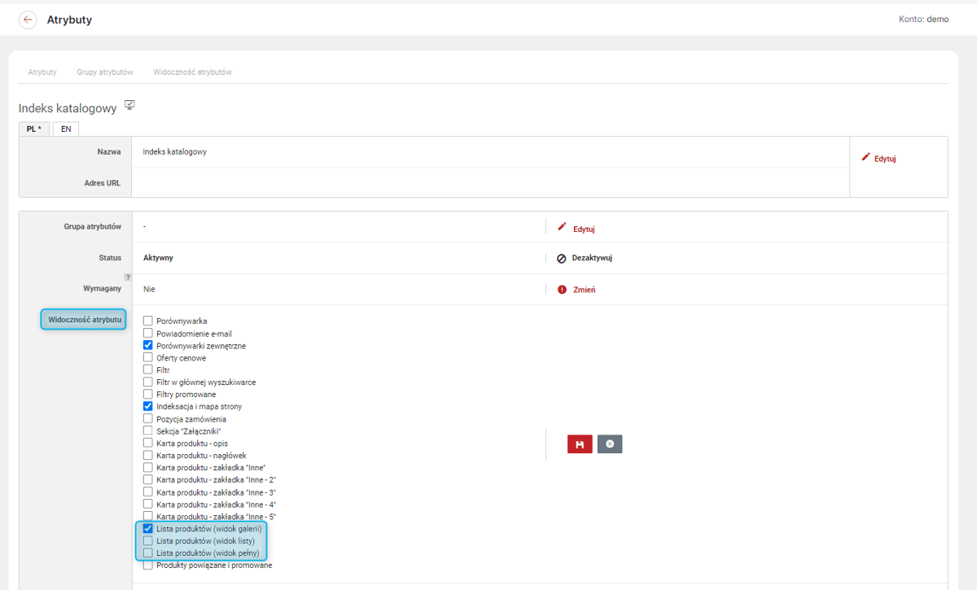Edit the Nazwa and Adres URL section
977x590 pixels.
point(878,159)
